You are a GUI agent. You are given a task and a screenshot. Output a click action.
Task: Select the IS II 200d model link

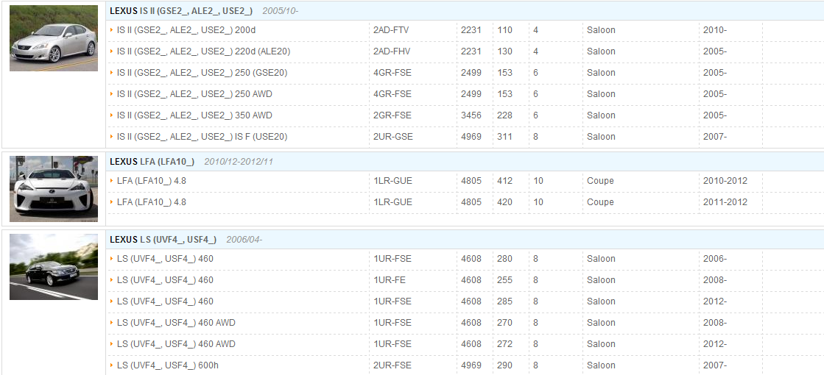coord(186,30)
